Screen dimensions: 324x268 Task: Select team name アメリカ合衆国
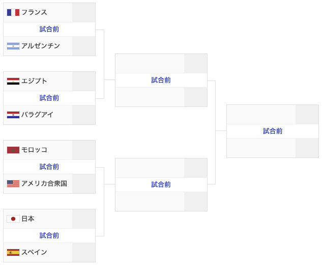[x=44, y=183]
